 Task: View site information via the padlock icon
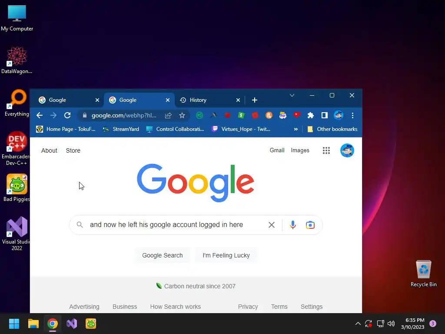coord(85,115)
